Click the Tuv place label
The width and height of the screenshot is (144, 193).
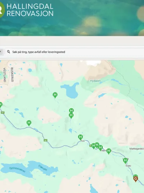point(83,141)
